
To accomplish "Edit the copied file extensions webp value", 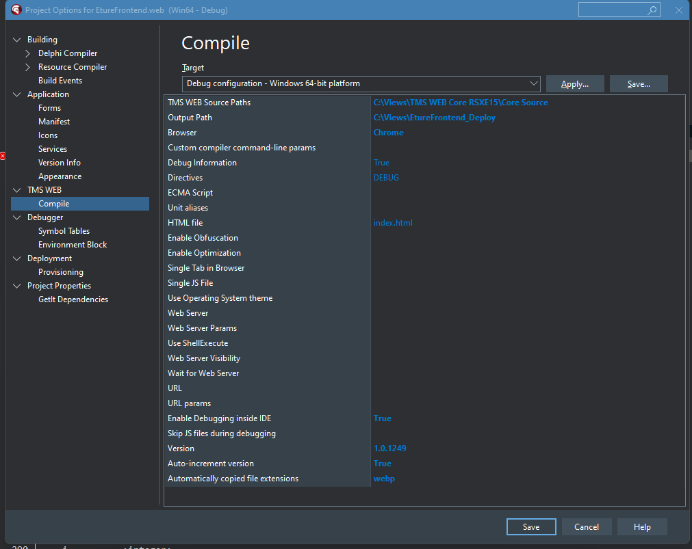I will [384, 479].
